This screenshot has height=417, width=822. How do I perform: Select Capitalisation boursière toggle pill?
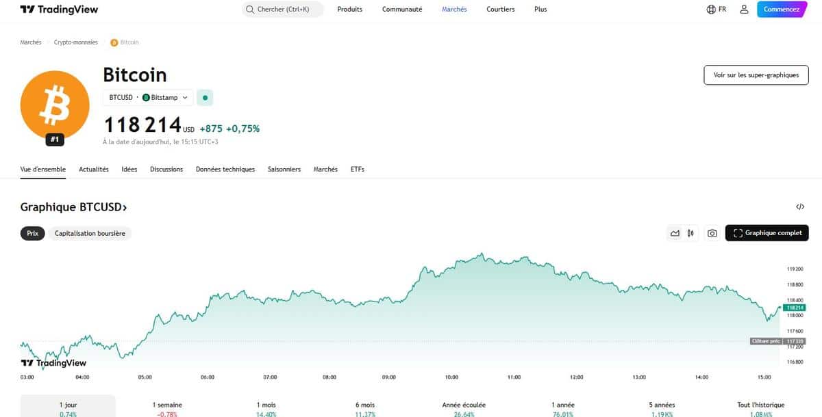[x=90, y=233]
